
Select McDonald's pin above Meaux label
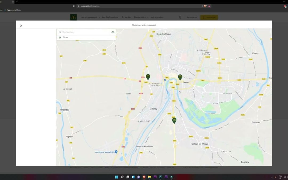click(180, 77)
